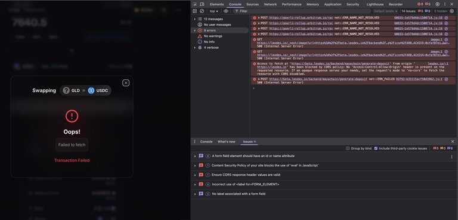Switch to the Sources tab
The height and width of the screenshot is (220, 458).
tap(252, 4)
